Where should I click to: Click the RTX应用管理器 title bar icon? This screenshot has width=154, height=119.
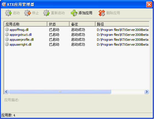pos(4,4)
